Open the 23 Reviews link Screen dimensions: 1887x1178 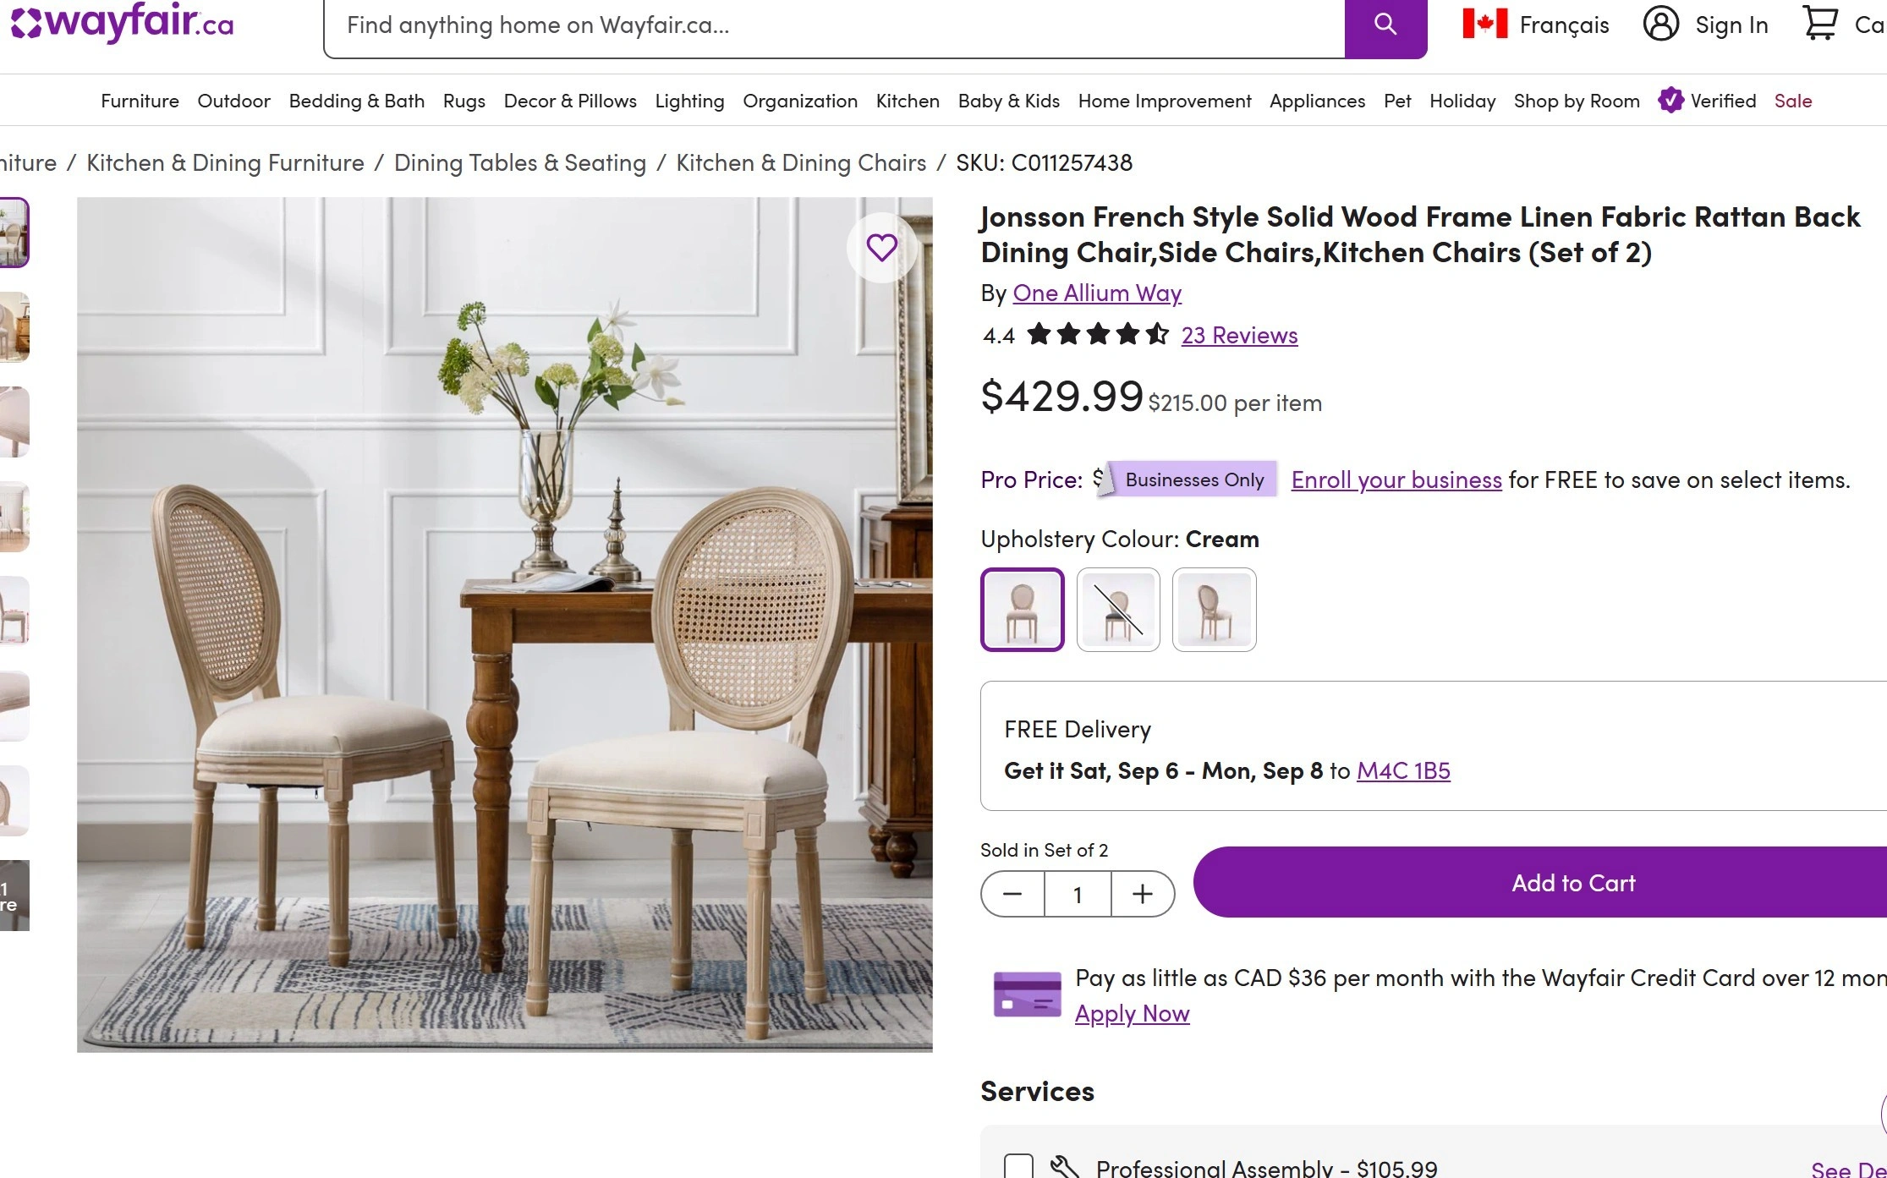1239,336
